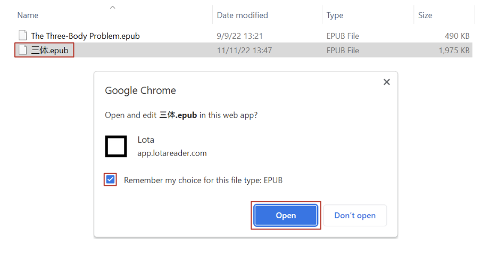
Task: Sort files by the Name column header
Action: click(28, 15)
